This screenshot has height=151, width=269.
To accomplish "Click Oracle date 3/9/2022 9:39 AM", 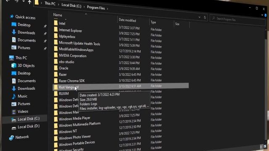I will coord(129,69).
